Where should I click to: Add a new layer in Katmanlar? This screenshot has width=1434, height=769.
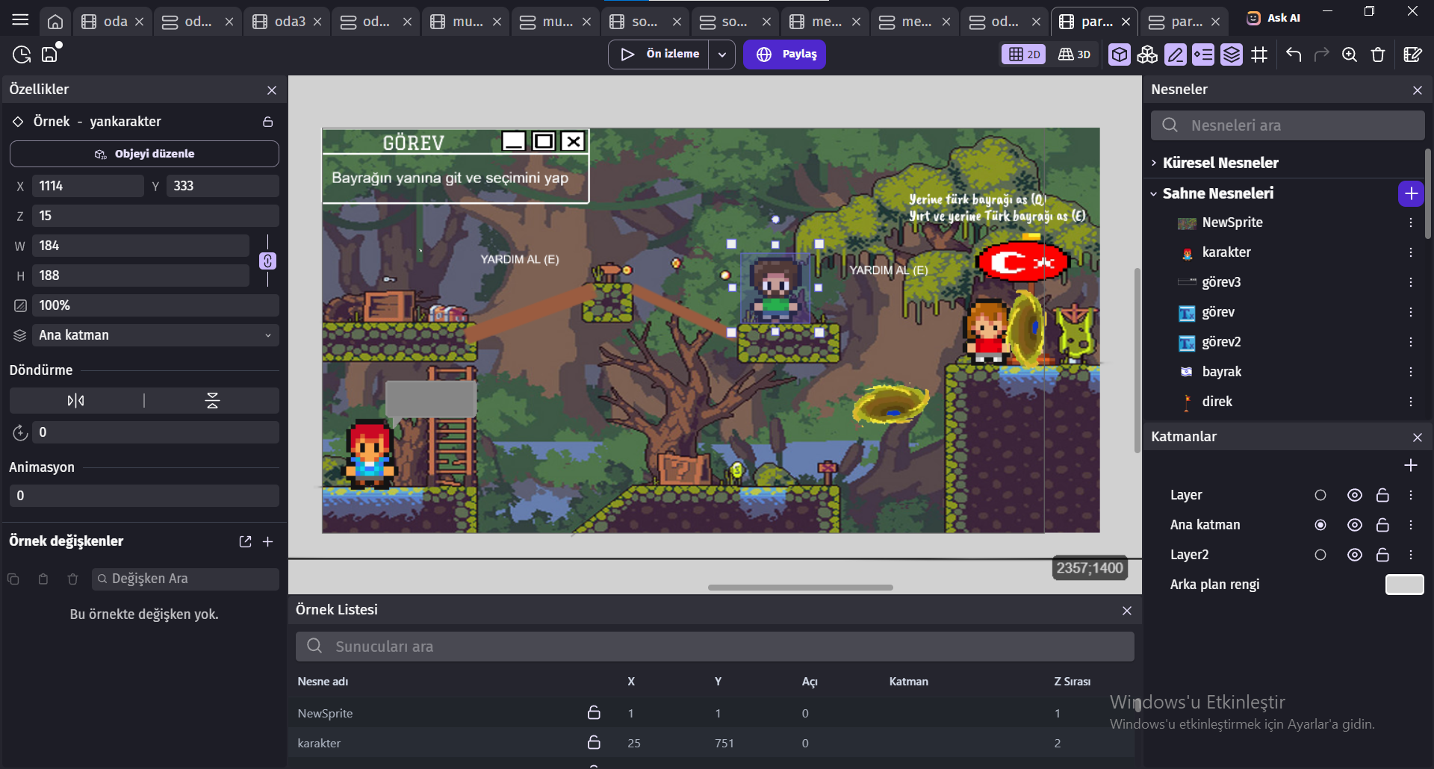coord(1411,466)
